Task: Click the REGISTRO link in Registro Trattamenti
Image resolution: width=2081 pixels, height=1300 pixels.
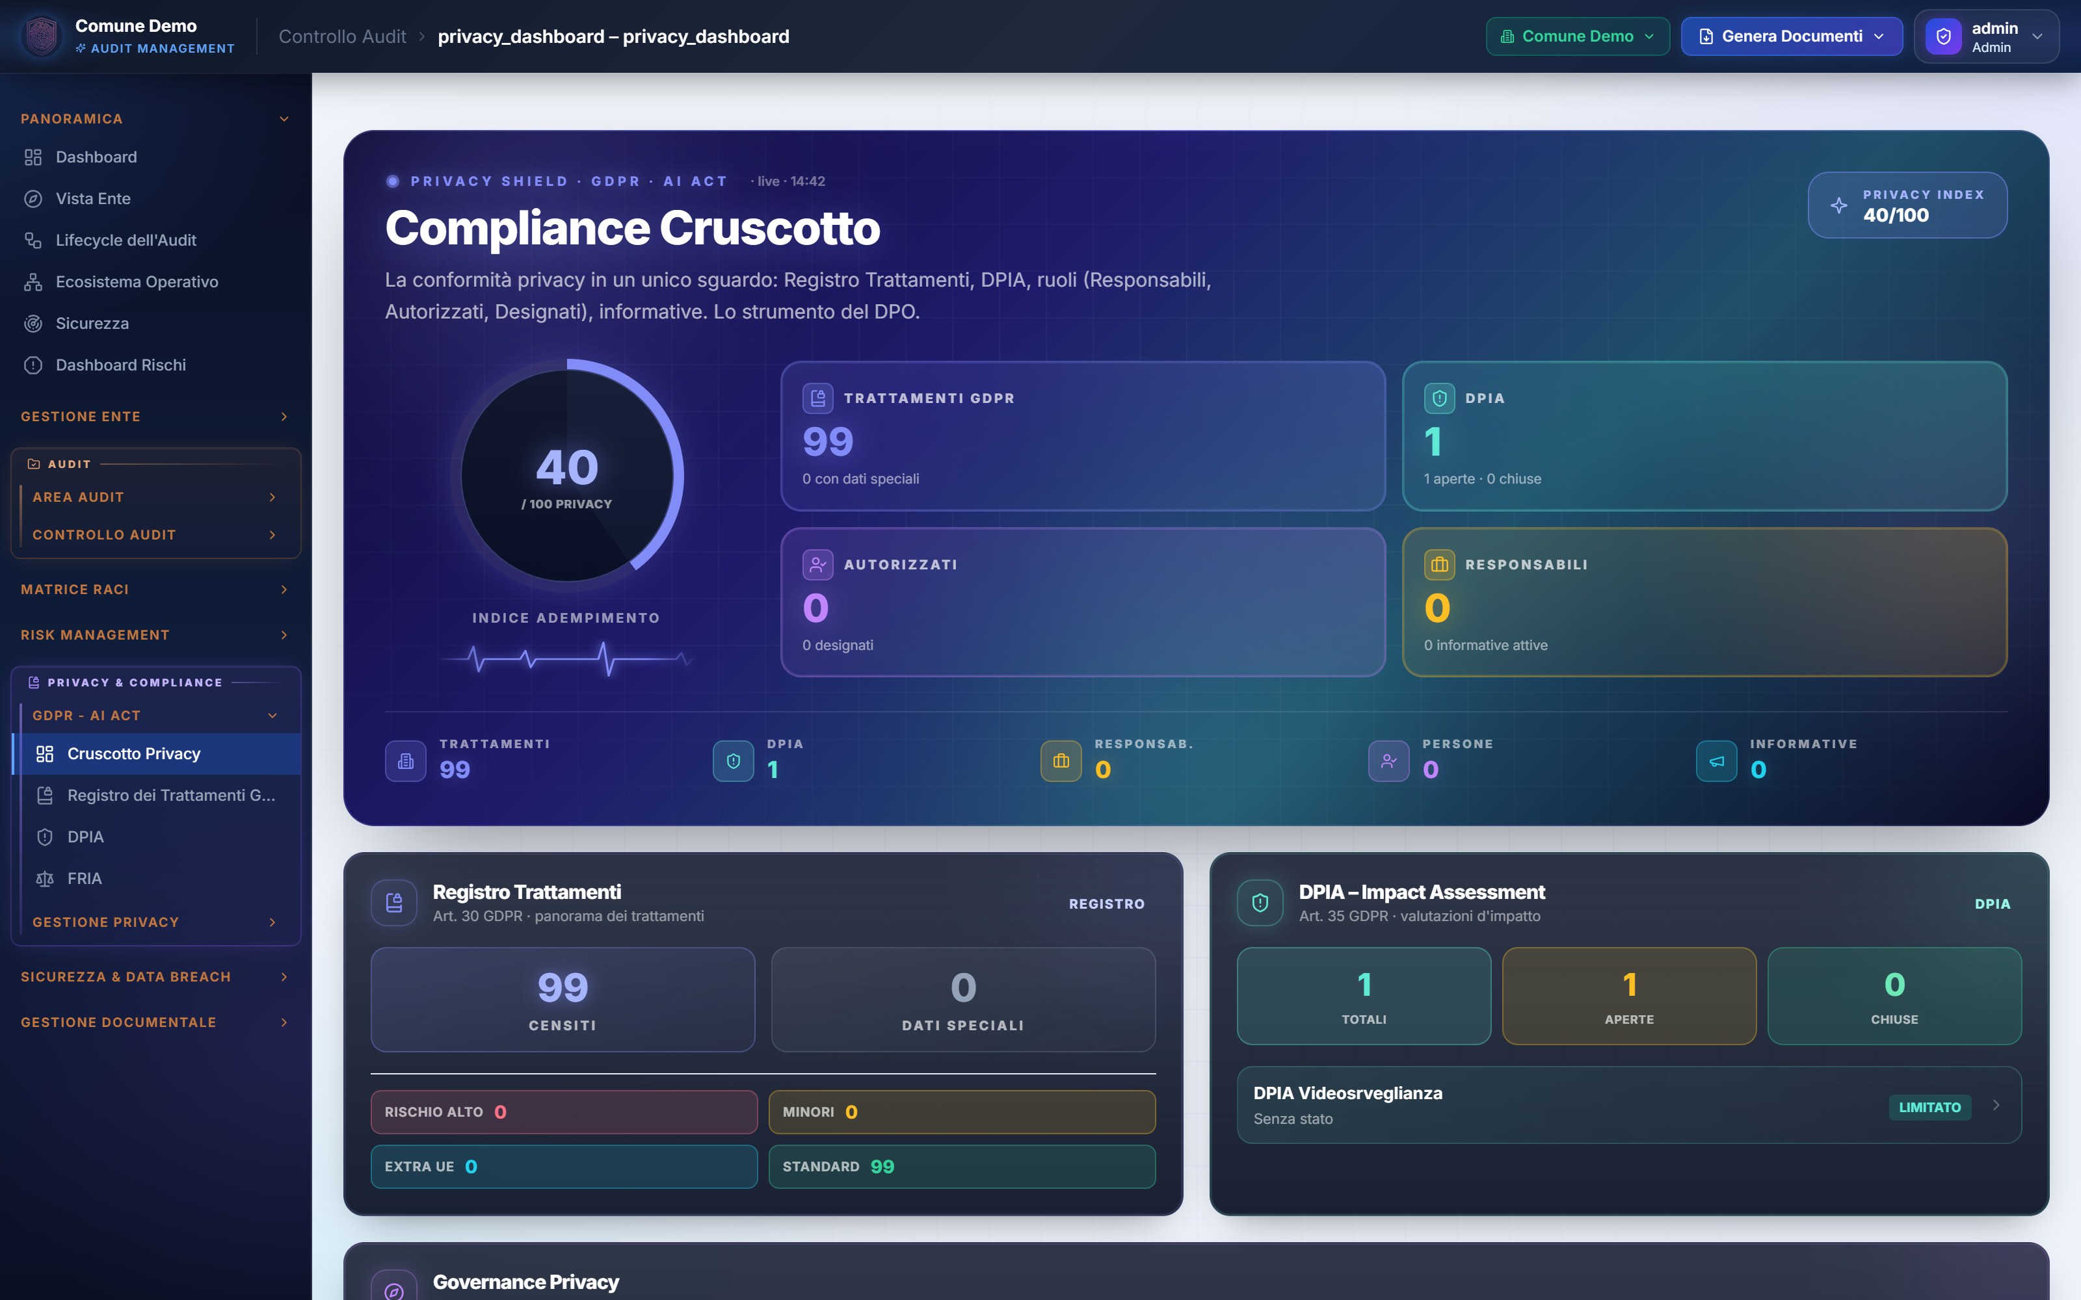Action: [x=1107, y=903]
